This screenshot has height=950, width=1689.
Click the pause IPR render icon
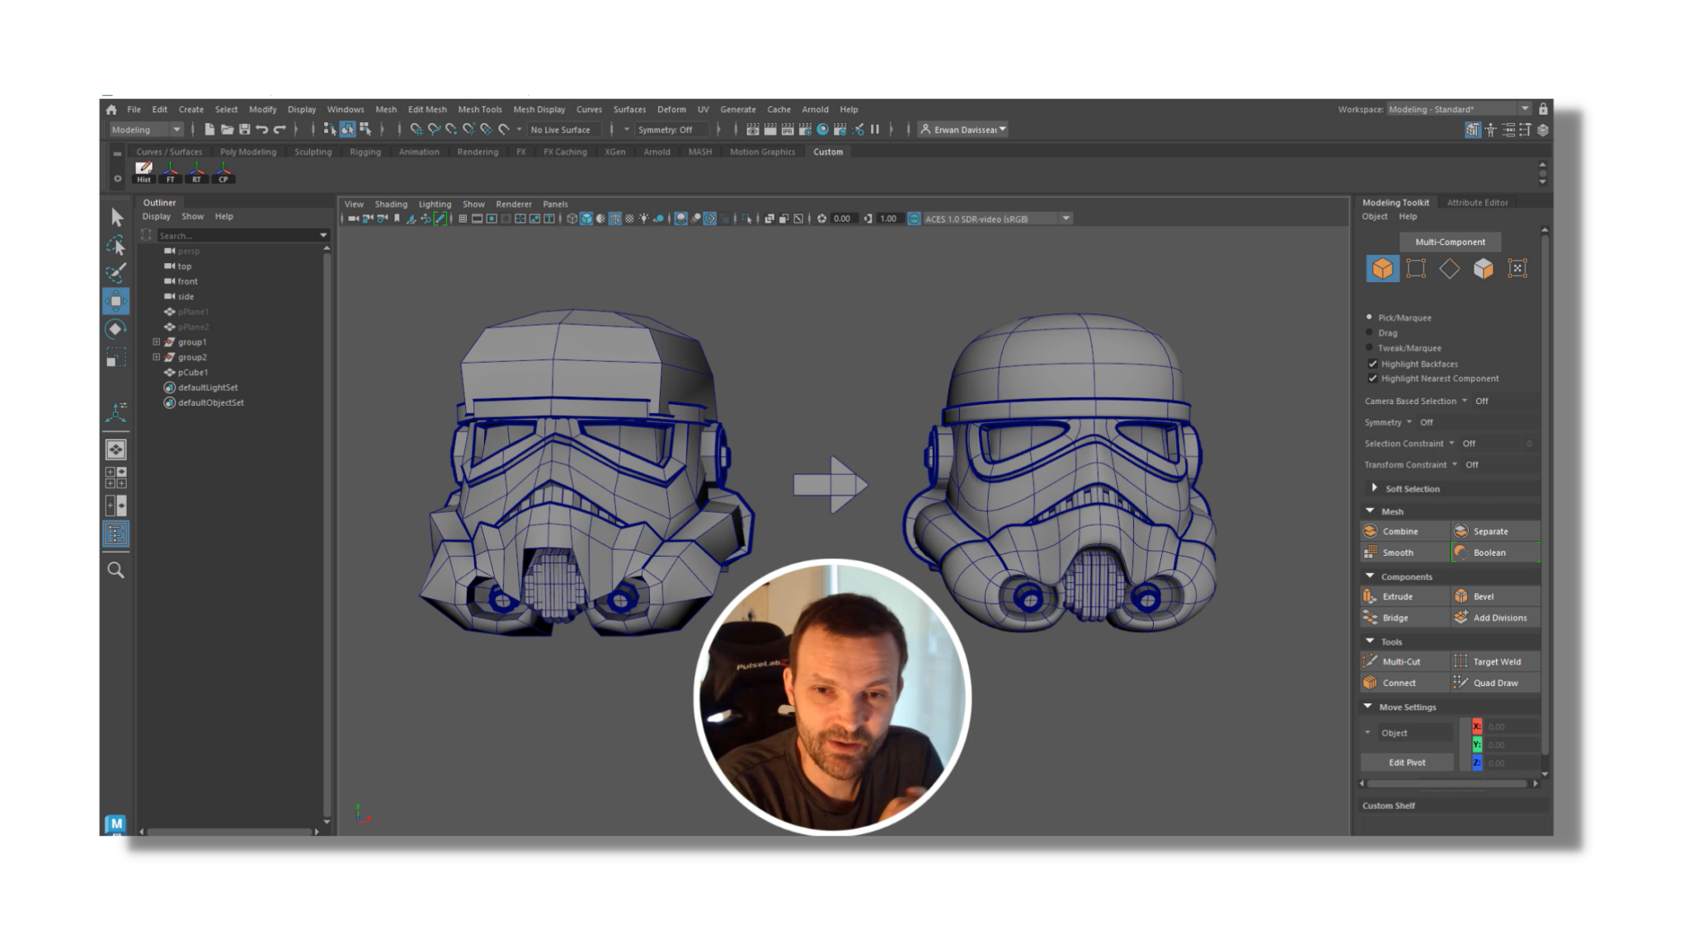(x=875, y=129)
